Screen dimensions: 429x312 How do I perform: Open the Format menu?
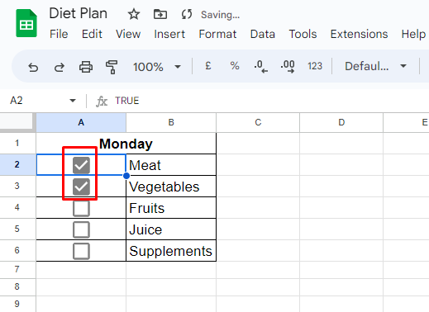(x=217, y=34)
